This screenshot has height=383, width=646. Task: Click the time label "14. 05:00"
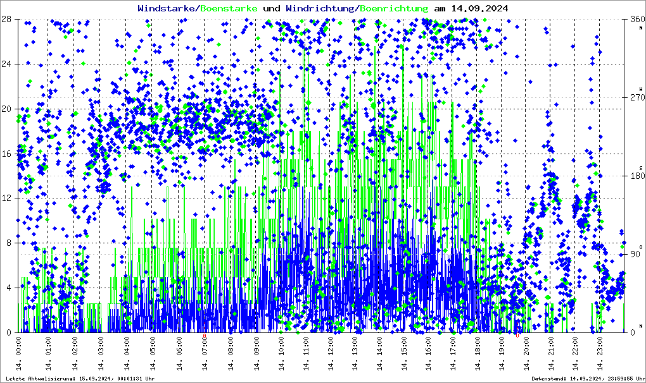pyautogui.click(x=153, y=354)
